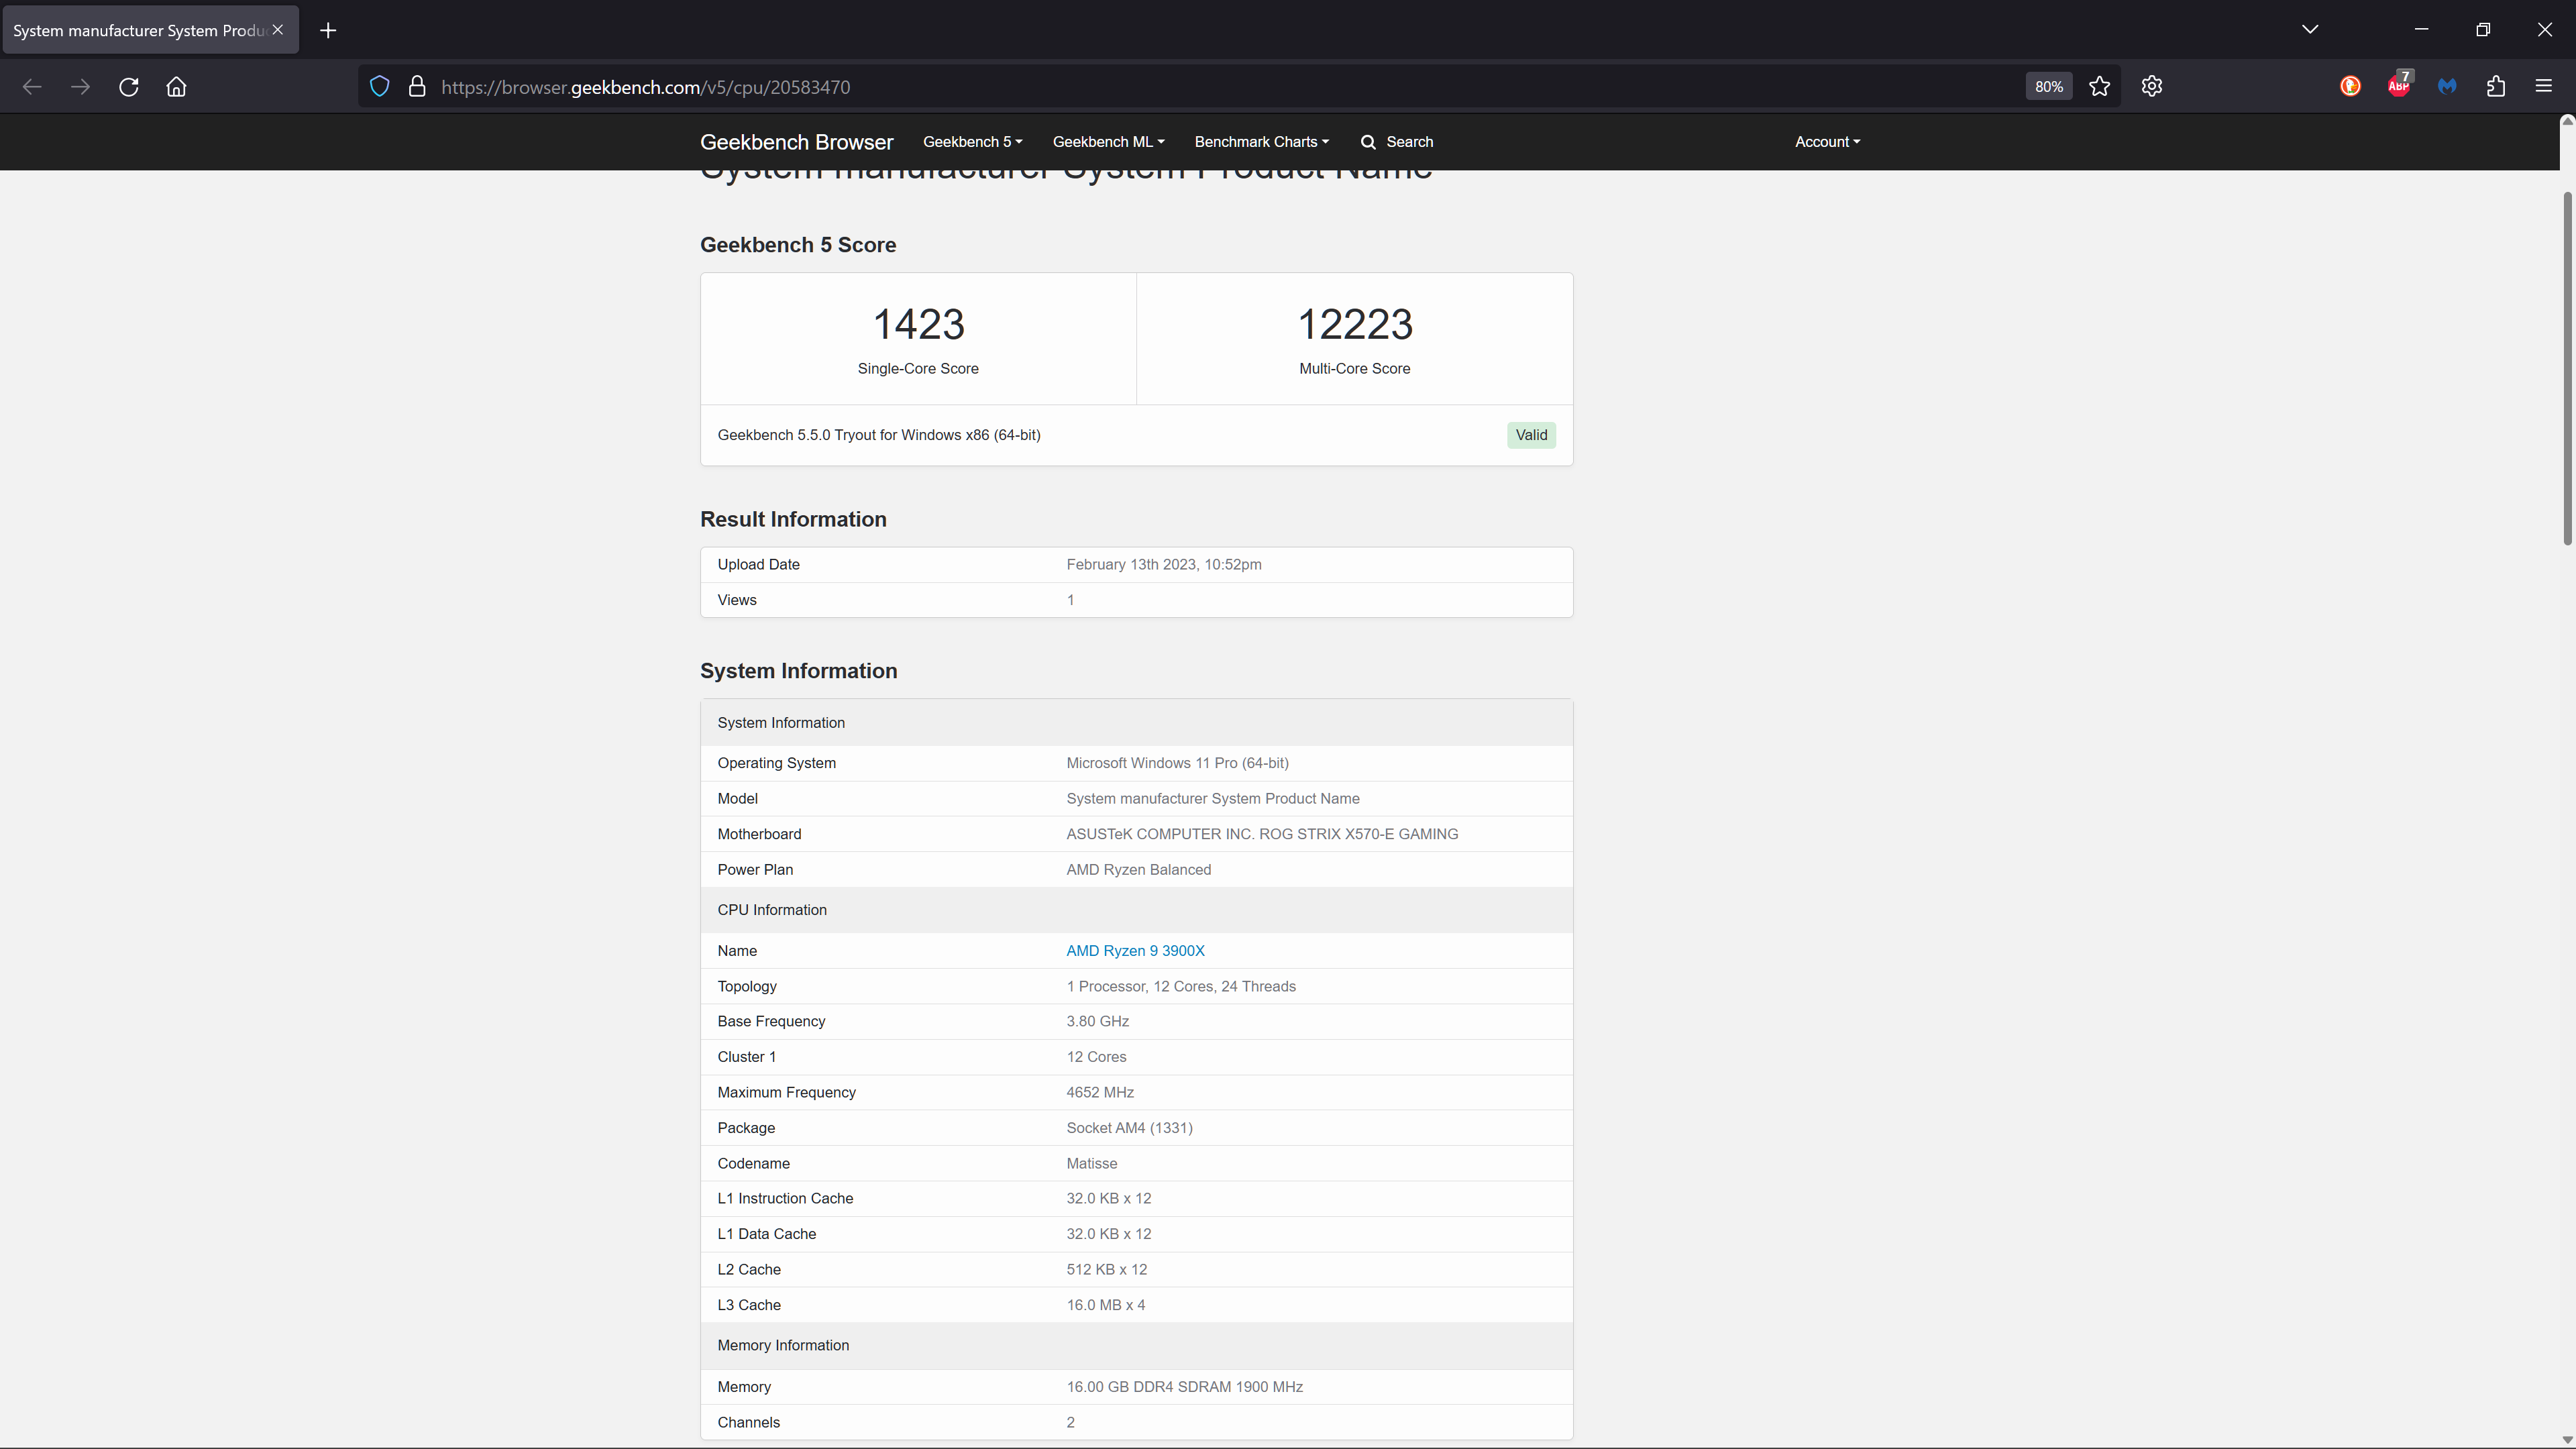This screenshot has width=2576, height=1449.
Task: Open DuckDuckGo extension icon
Action: 2350,87
